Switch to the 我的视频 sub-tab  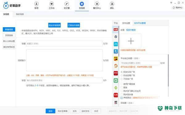point(20,14)
